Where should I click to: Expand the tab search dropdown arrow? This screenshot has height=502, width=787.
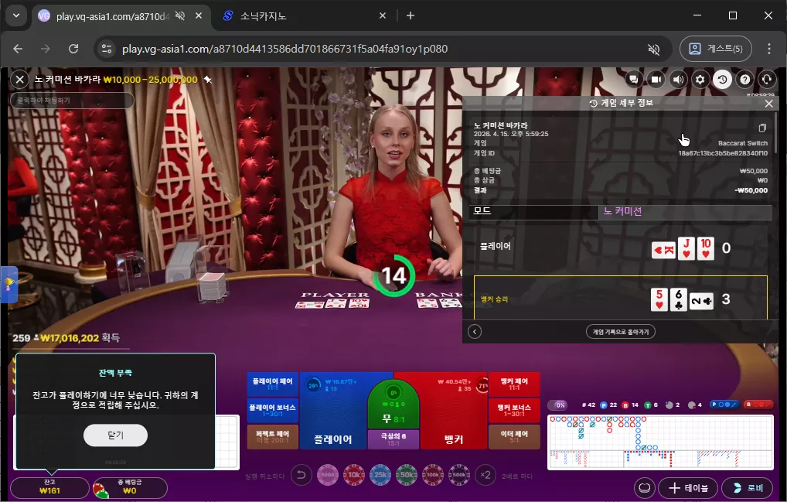[16, 15]
